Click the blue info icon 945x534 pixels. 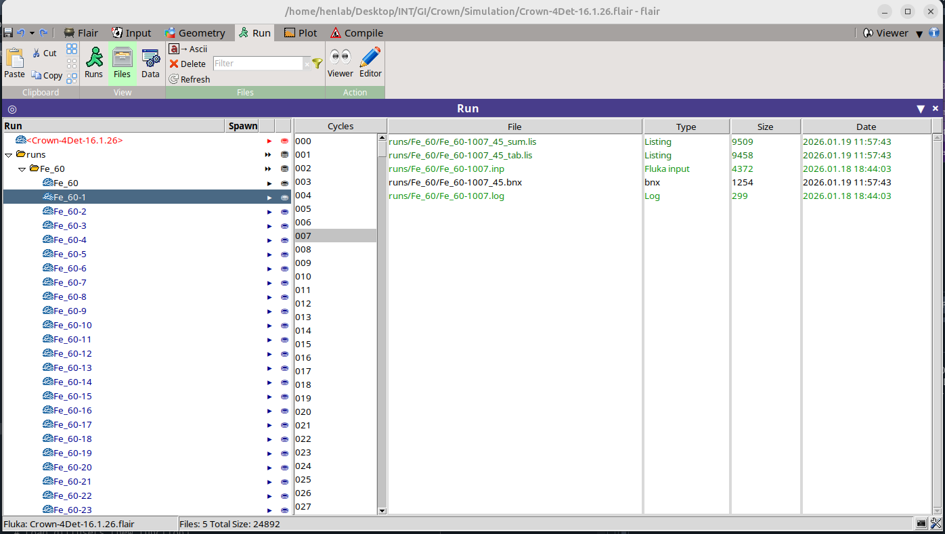[x=934, y=32]
